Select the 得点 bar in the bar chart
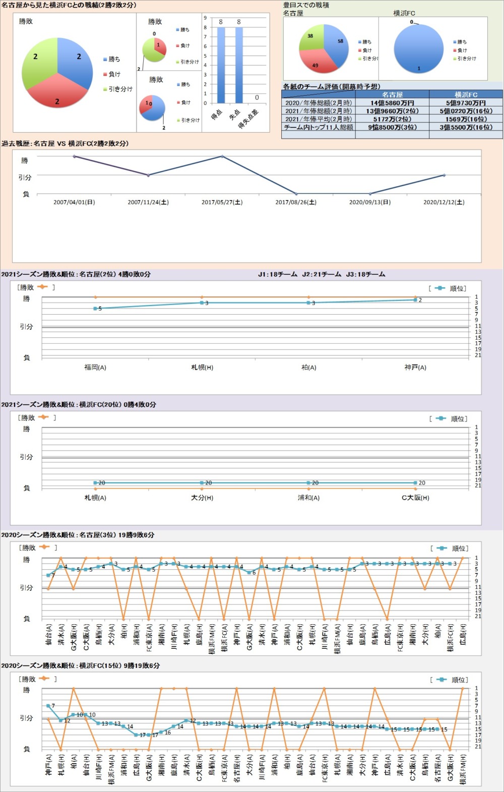 (x=221, y=65)
